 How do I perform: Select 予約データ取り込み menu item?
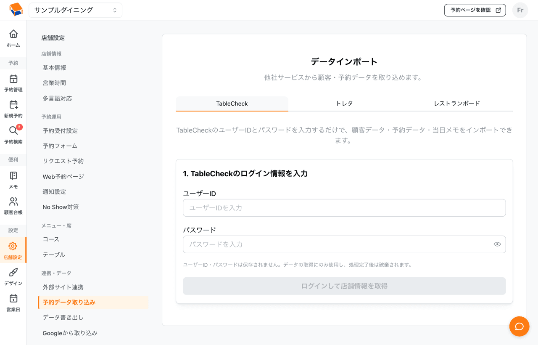[x=93, y=303]
